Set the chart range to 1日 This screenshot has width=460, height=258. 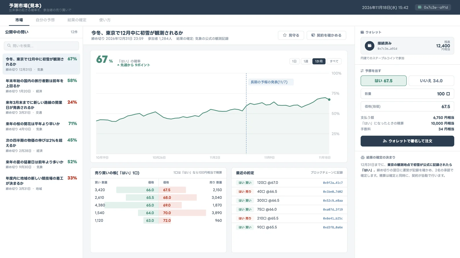click(294, 61)
